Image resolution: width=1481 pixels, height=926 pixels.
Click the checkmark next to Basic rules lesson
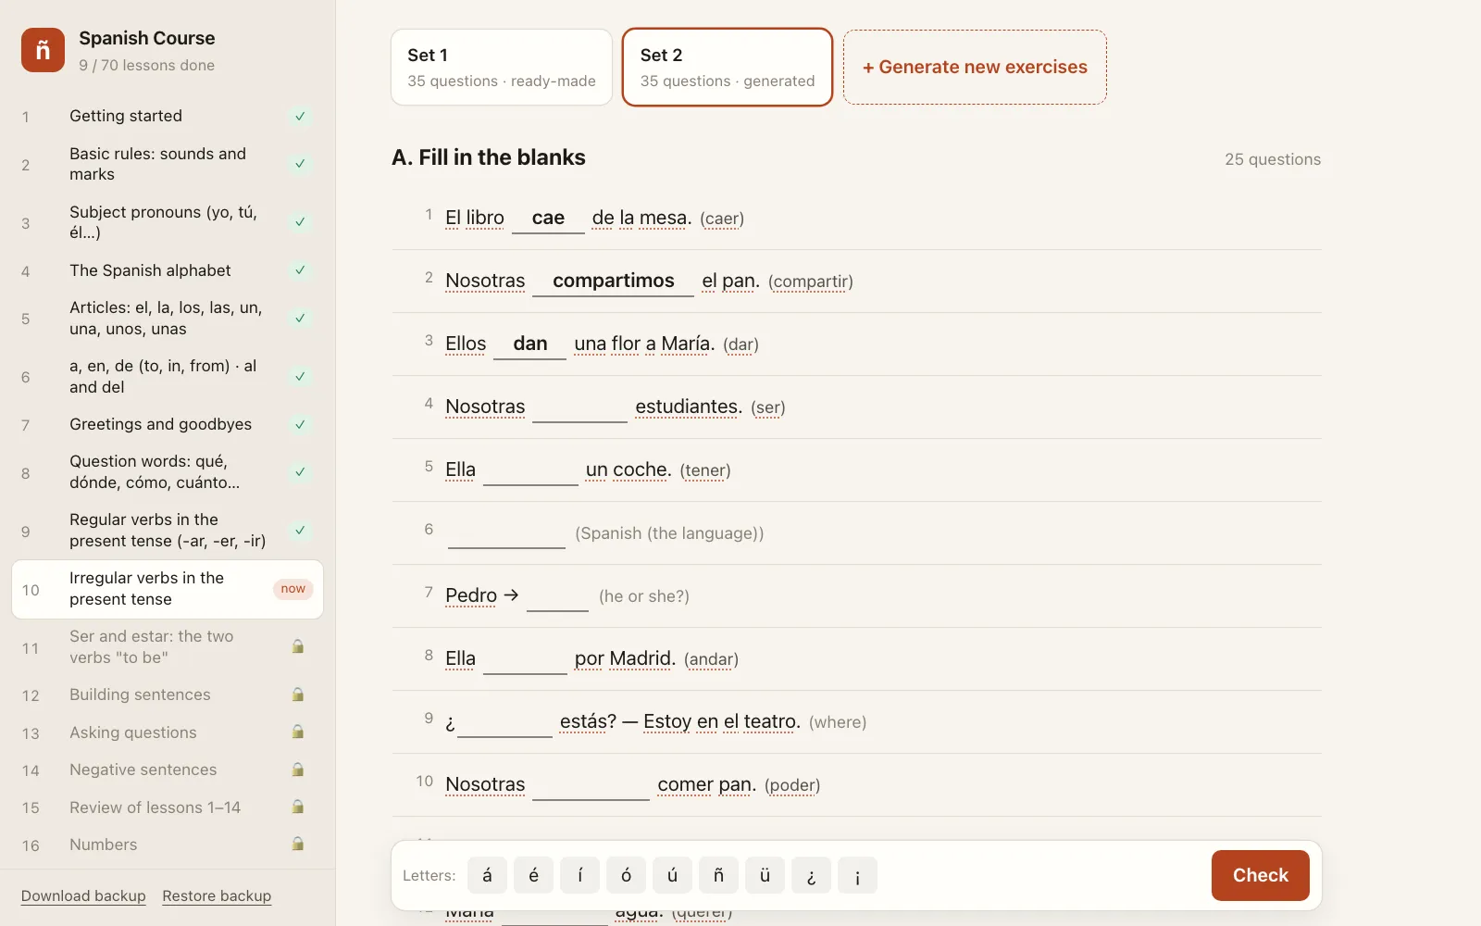pos(300,164)
